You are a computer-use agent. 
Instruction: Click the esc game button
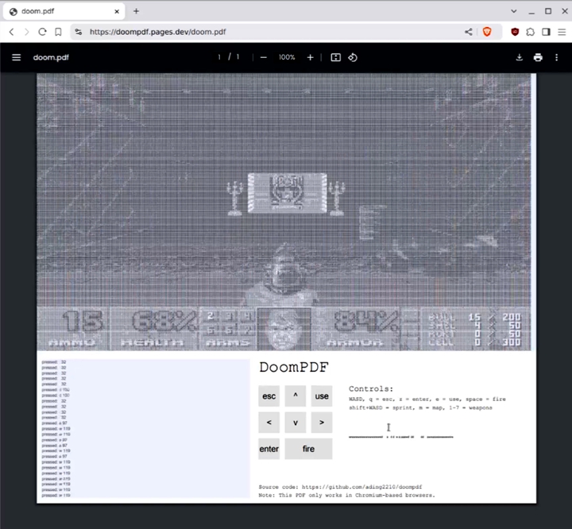coord(269,396)
